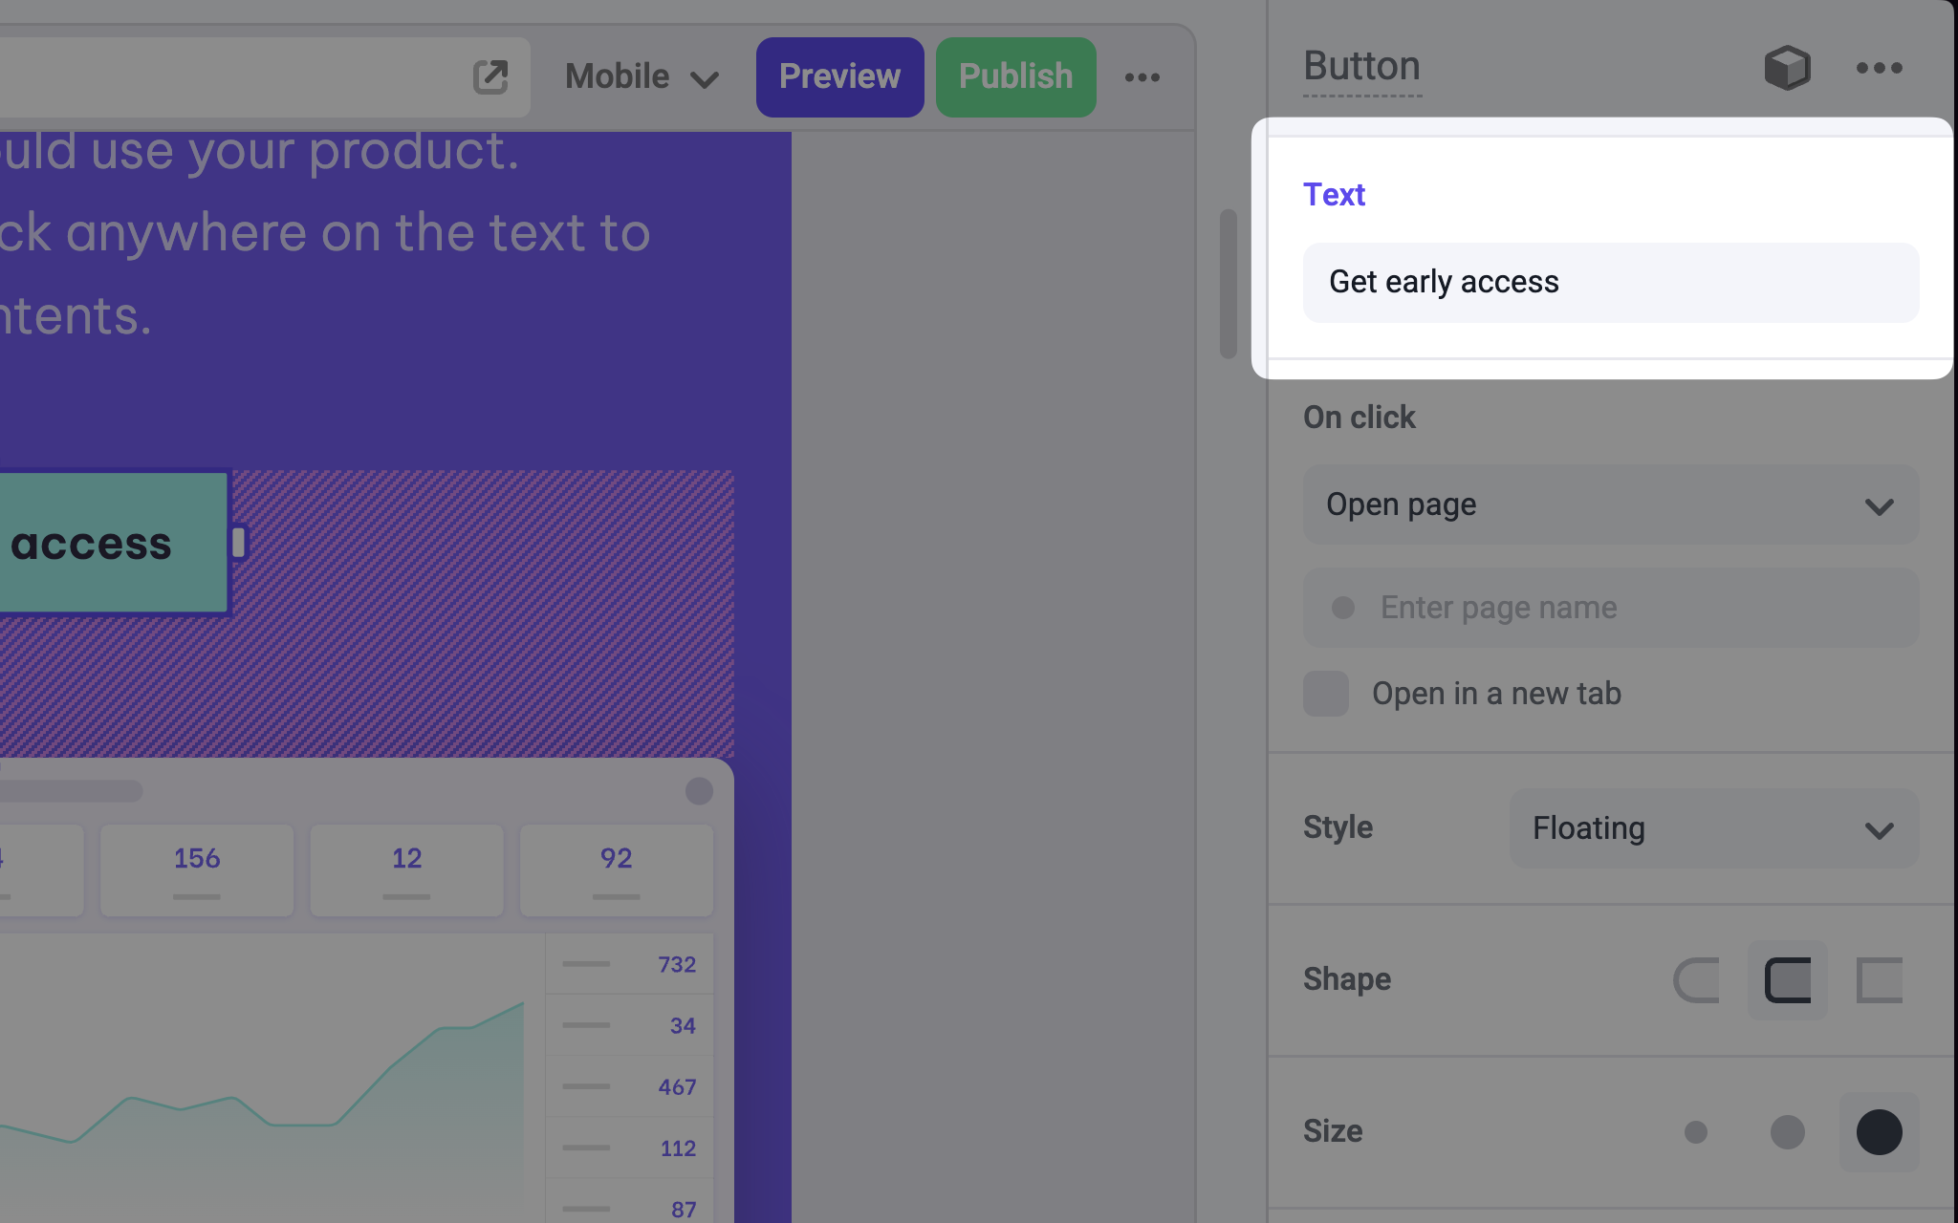Click the 3D cube component icon
The image size is (1958, 1223).
1787,68
